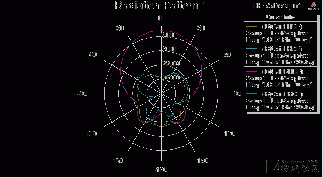
Task: Click the Curve Info legend header
Action: (x=280, y=17)
